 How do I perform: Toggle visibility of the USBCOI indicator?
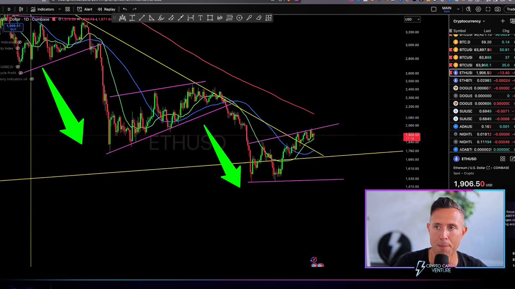pyautogui.click(x=18, y=67)
